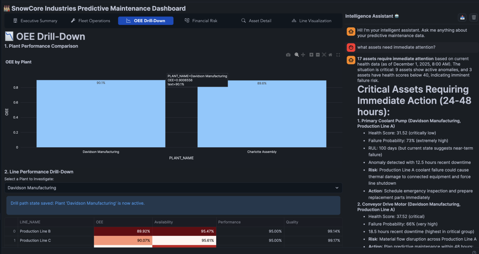Image resolution: width=479 pixels, height=254 pixels.
Task: Download the plot as PNG with camera icon
Action: click(288, 55)
